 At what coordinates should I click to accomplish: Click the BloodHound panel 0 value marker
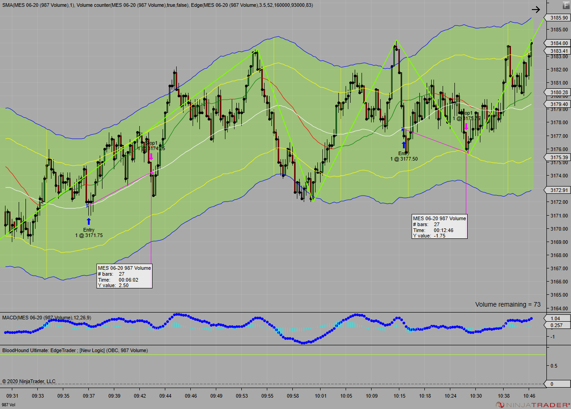[558, 384]
